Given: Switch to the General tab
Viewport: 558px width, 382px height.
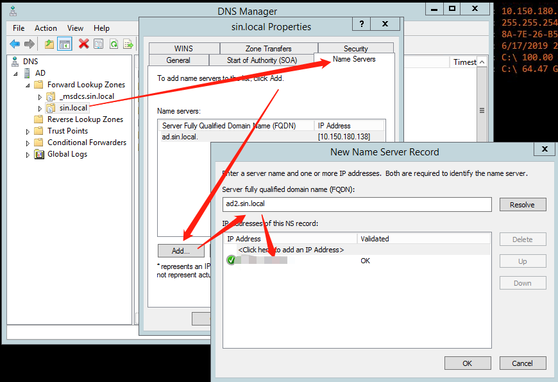Looking at the screenshot, I should pos(178,60).
